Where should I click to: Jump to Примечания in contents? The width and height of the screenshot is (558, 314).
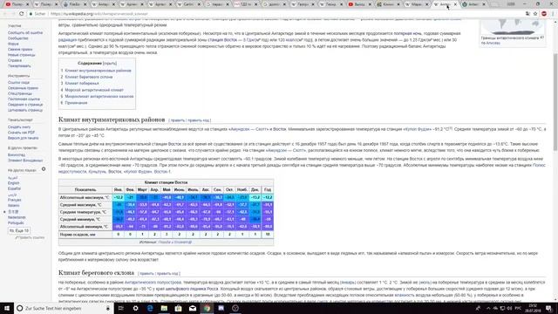point(76,103)
